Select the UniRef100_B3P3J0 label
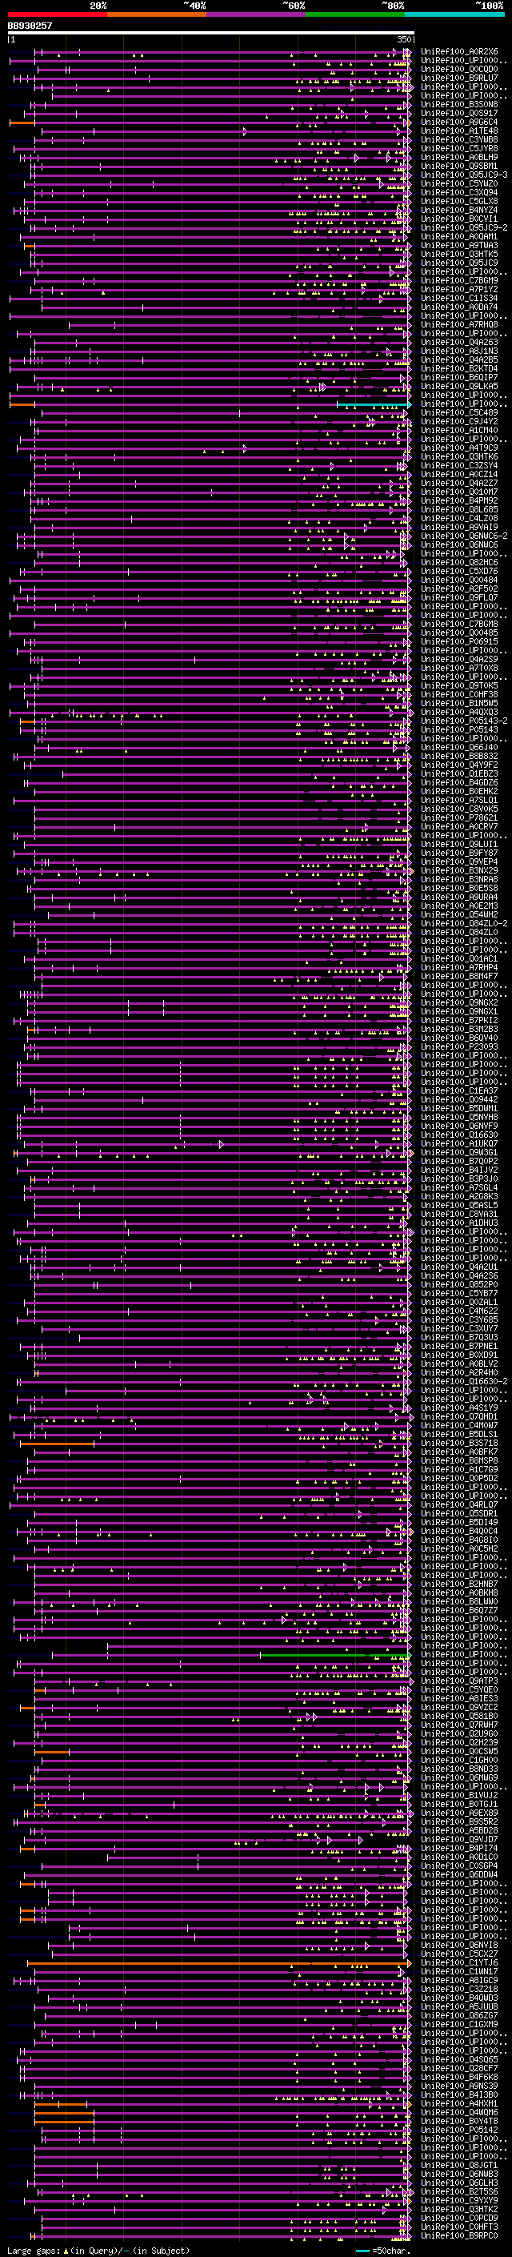The width and height of the screenshot is (512, 2257). coord(459,1179)
